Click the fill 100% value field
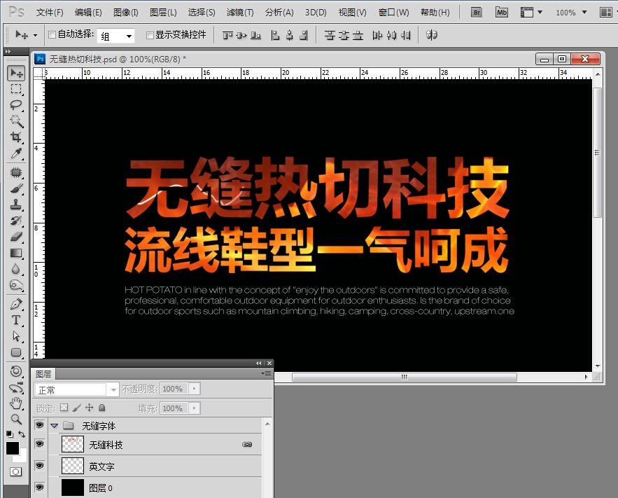 click(x=174, y=408)
